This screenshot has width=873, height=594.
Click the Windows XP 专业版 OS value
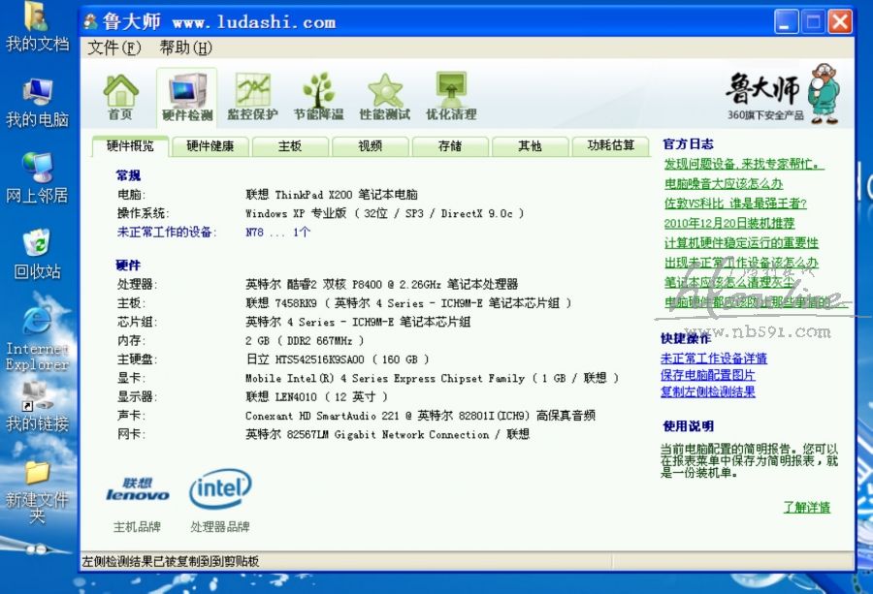pos(385,213)
